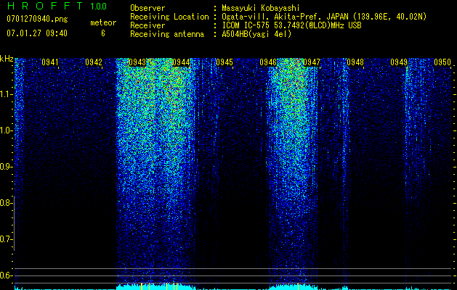Click ICOM IC-575 receiver details
The width and height of the screenshot is (457, 290).
pos(291,25)
